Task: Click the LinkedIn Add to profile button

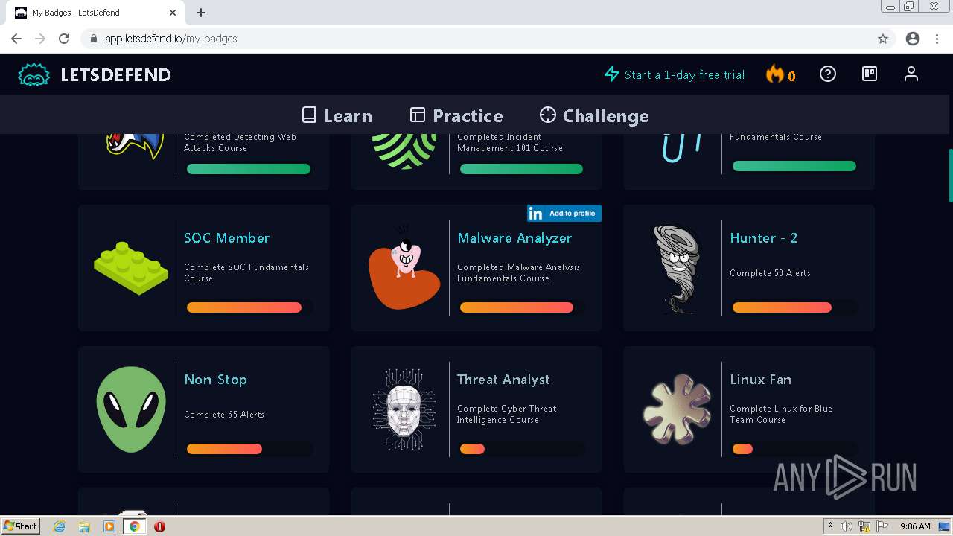Action: click(x=564, y=214)
